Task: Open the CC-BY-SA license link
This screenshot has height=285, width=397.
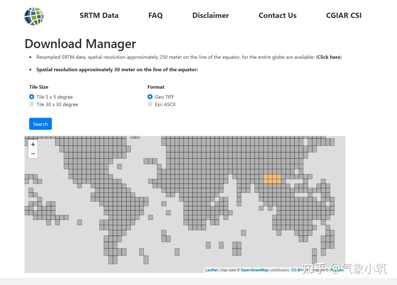Action: pos(300,270)
